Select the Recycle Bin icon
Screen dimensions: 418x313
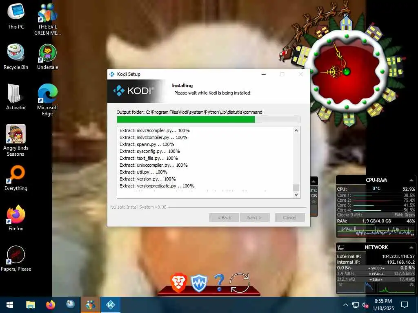click(x=16, y=56)
